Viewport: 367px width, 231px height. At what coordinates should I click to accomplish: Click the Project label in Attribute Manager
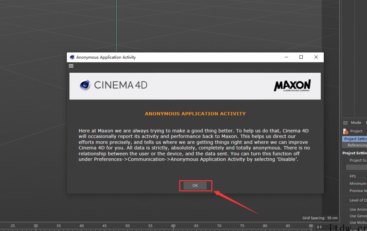pyautogui.click(x=356, y=131)
